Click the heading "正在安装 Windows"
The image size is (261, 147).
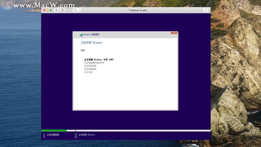92,43
